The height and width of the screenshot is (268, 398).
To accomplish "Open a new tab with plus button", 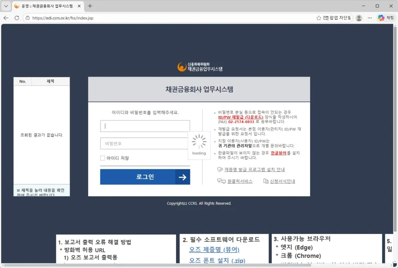I will point(90,6).
